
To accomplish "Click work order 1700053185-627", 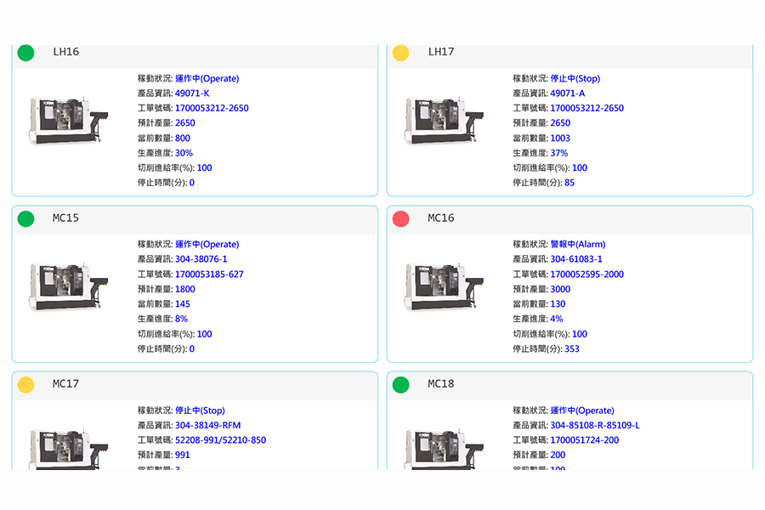I will 209,275.
